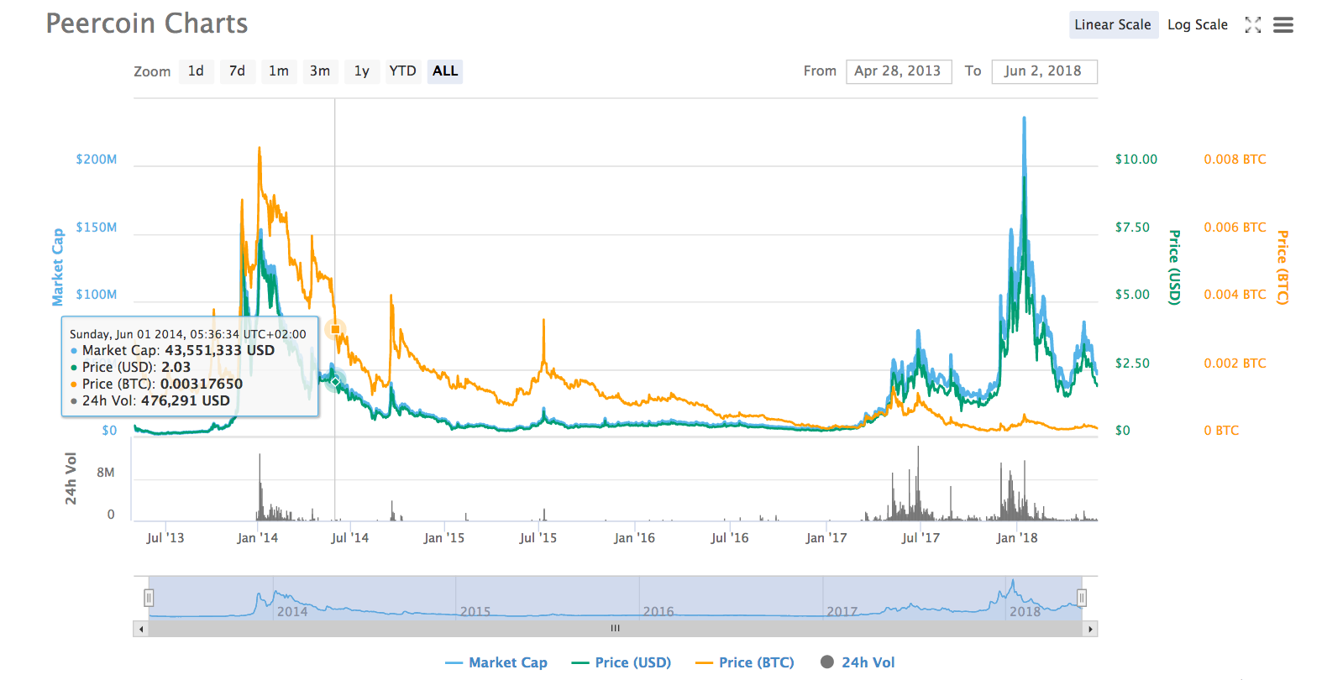
Task: Toggle 24h Vol series in legend
Action: click(858, 662)
